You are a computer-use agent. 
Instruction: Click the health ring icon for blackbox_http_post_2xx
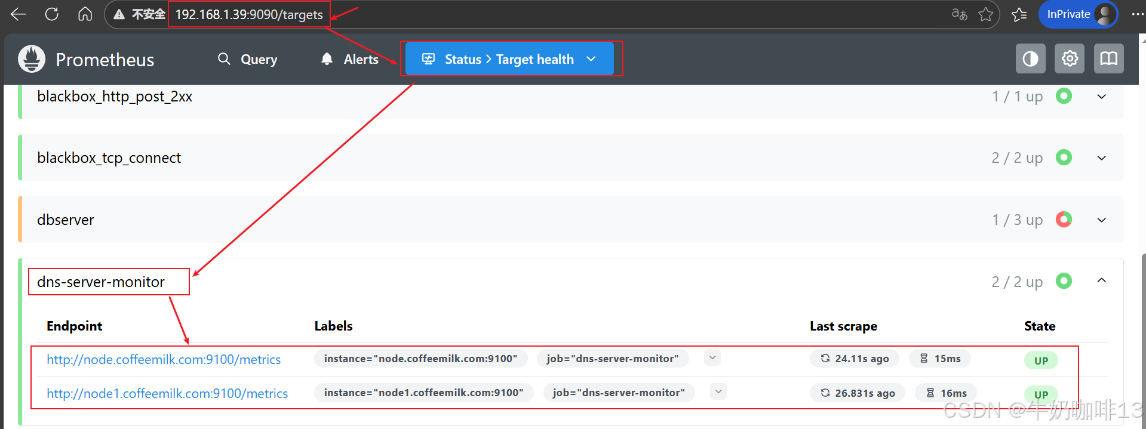coord(1064,96)
